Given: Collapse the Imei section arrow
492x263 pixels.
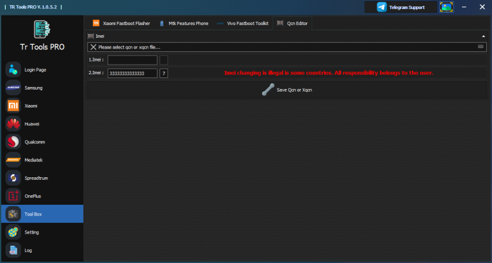Looking at the screenshot, I should coord(483,36).
